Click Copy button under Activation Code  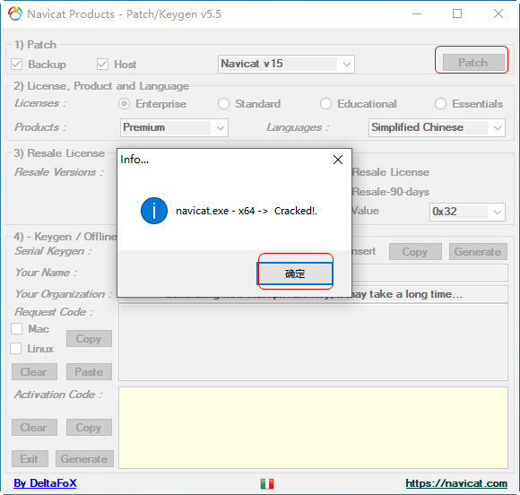[89, 428]
